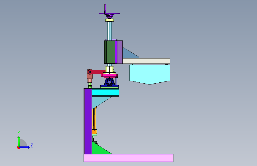Select the cream coupling sleeve below the green block

pos(109,69)
